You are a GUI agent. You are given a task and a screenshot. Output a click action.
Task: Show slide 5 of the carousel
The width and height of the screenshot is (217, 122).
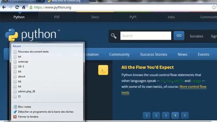pyautogui.click(x=185, y=115)
